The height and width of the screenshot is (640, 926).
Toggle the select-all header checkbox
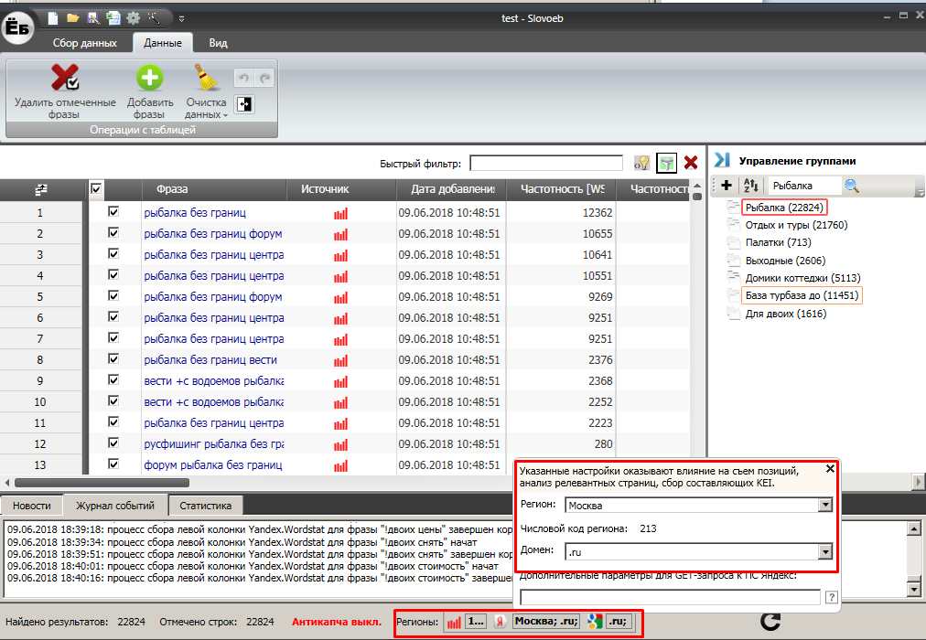tap(96, 189)
